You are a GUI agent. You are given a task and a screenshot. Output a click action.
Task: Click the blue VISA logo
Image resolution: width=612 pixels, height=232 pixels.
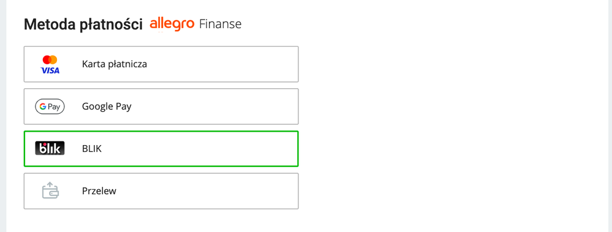[x=50, y=70]
